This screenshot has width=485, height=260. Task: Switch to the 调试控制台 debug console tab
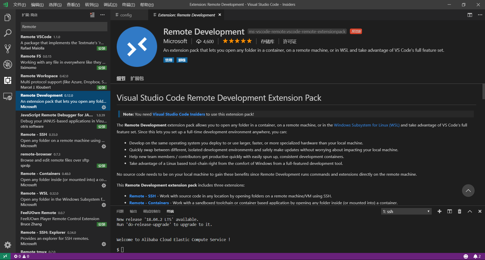(x=152, y=211)
